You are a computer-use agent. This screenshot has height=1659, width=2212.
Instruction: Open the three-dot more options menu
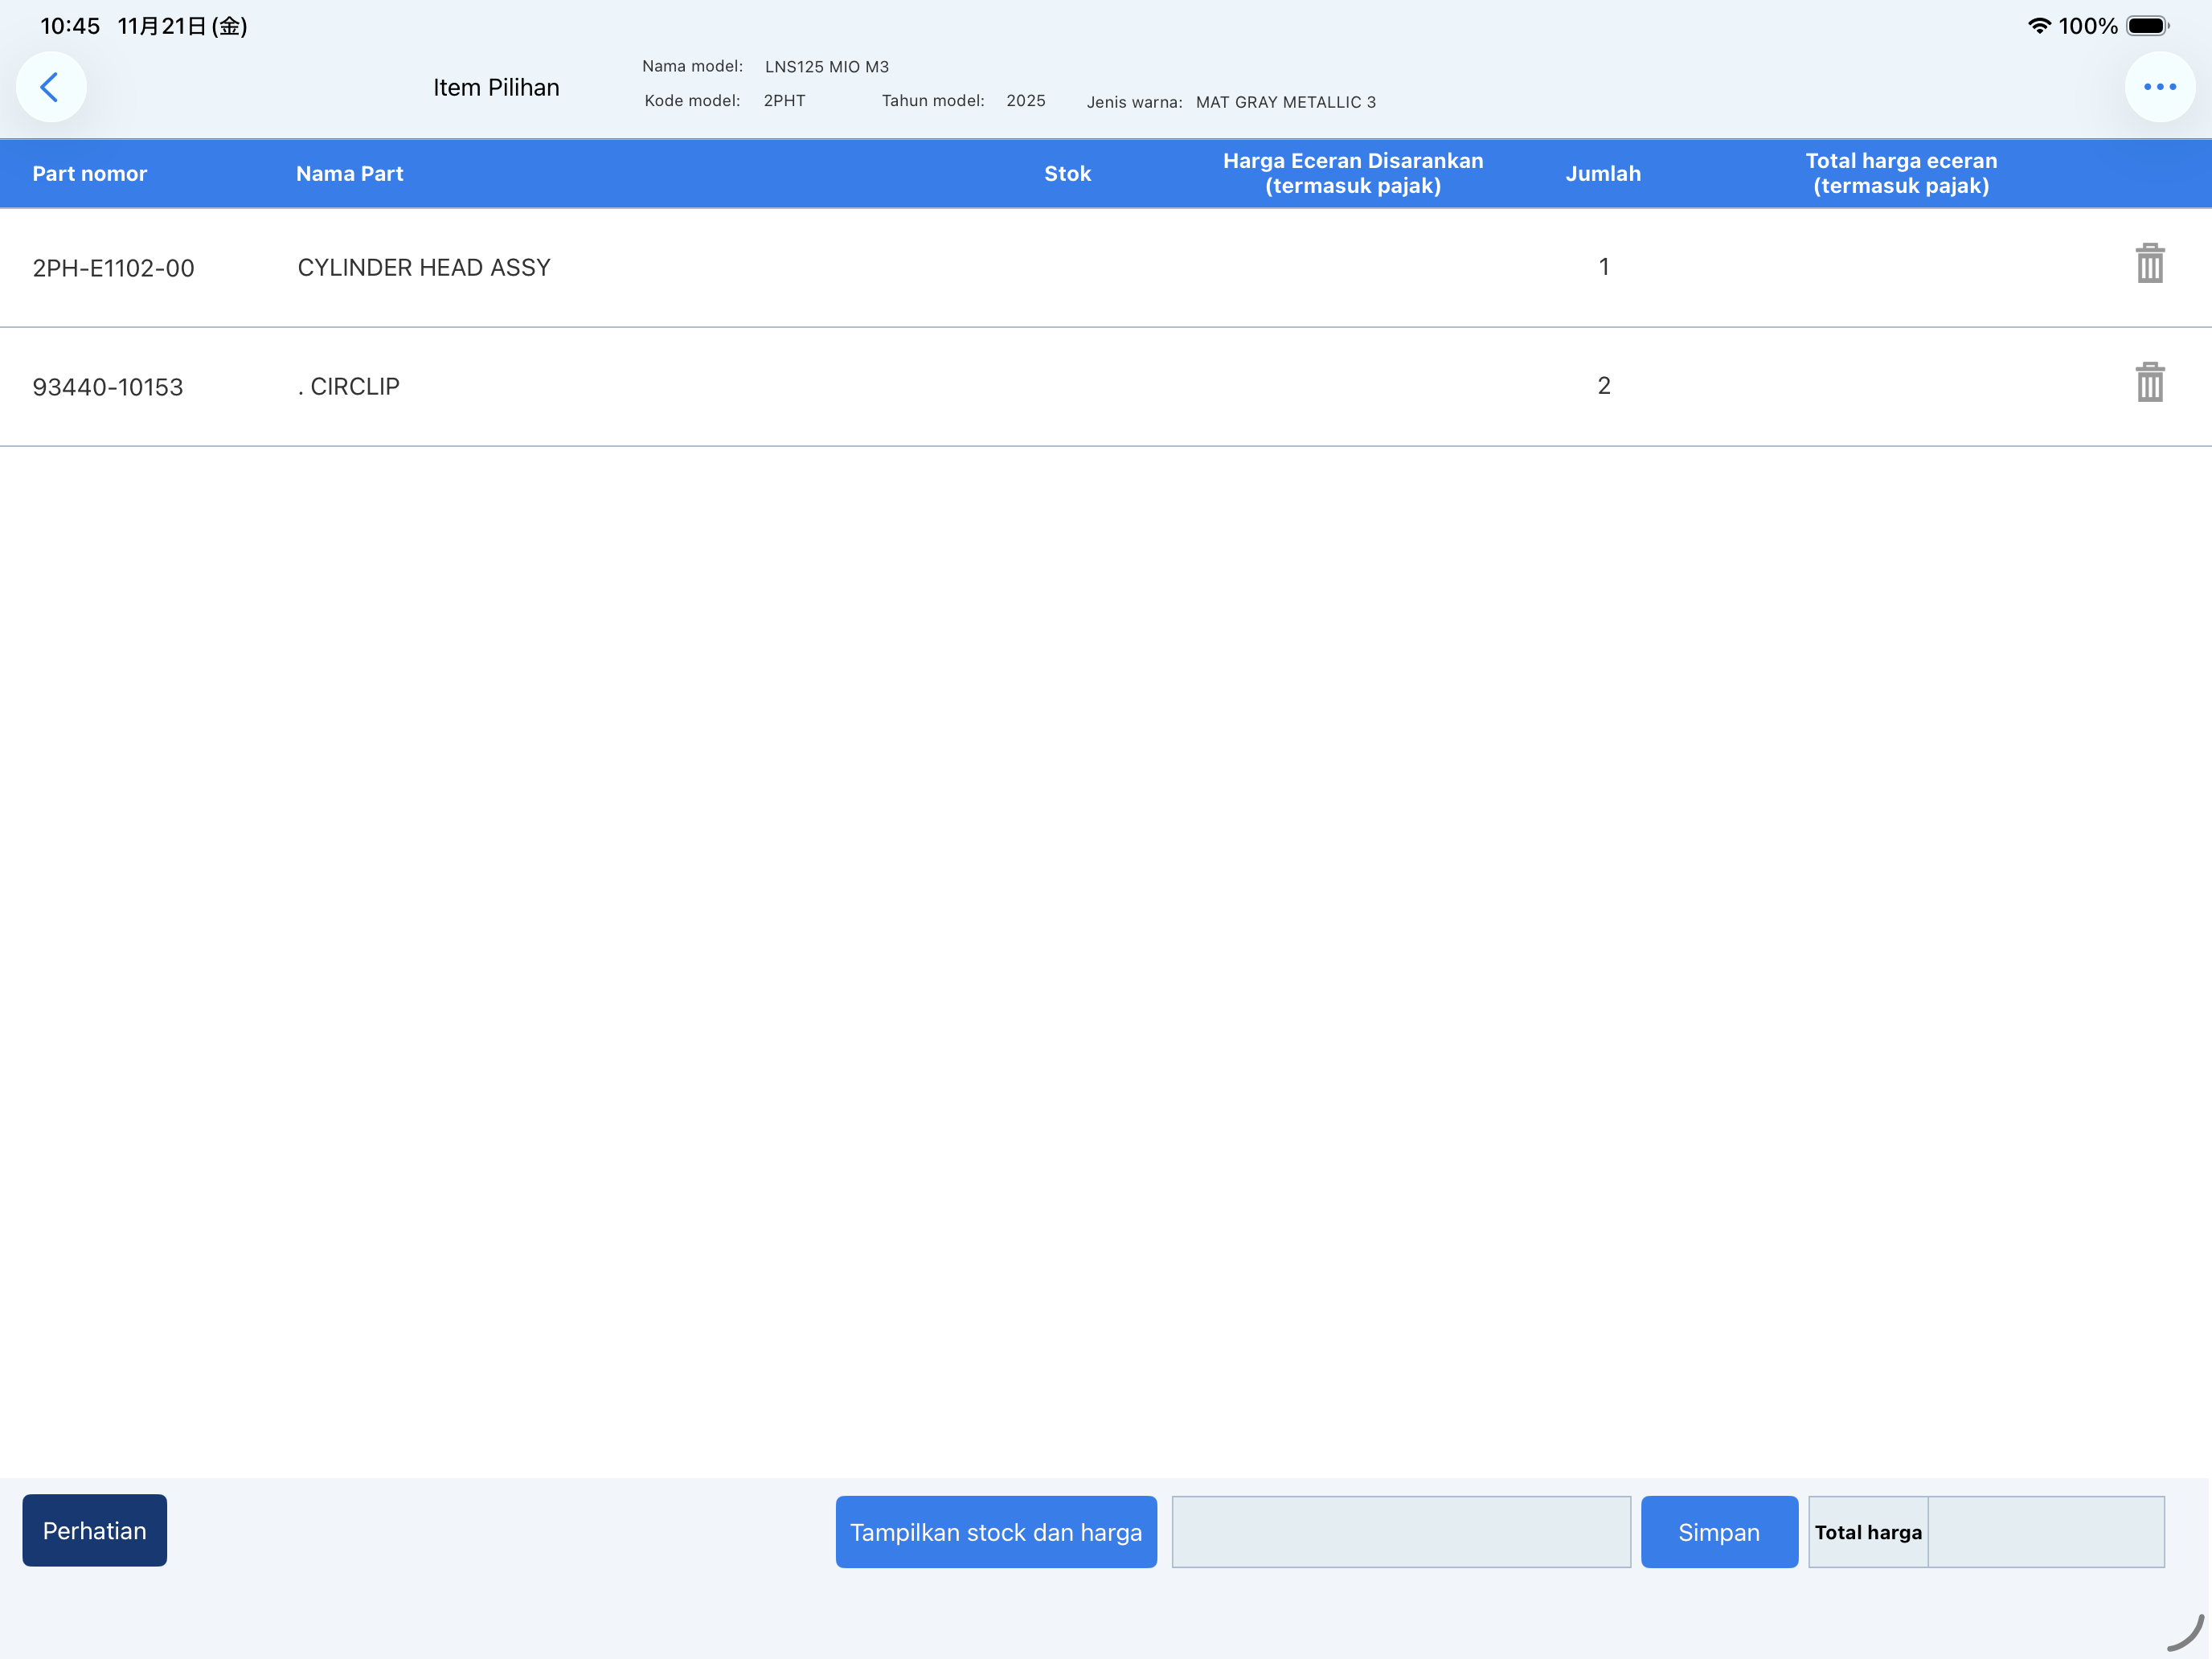click(2159, 87)
